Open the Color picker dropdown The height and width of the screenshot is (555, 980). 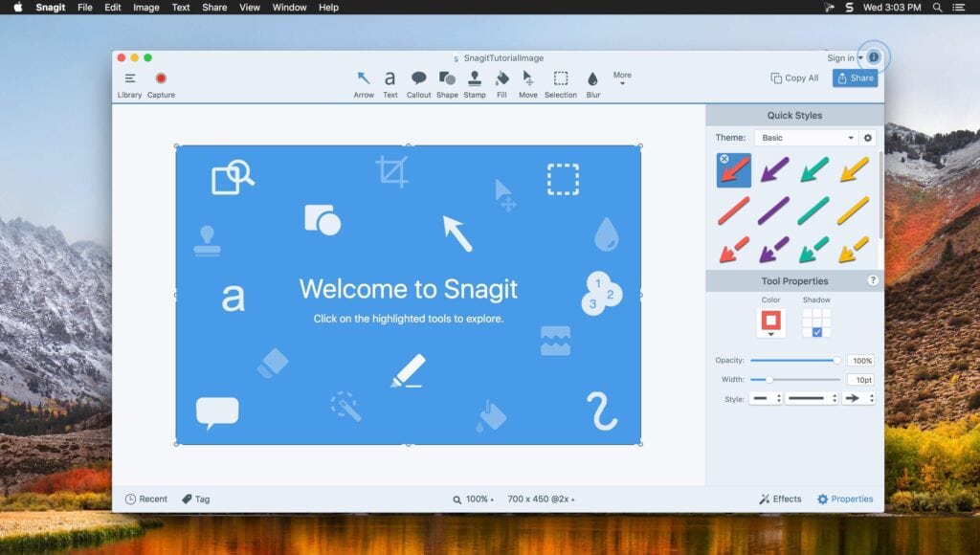770,334
